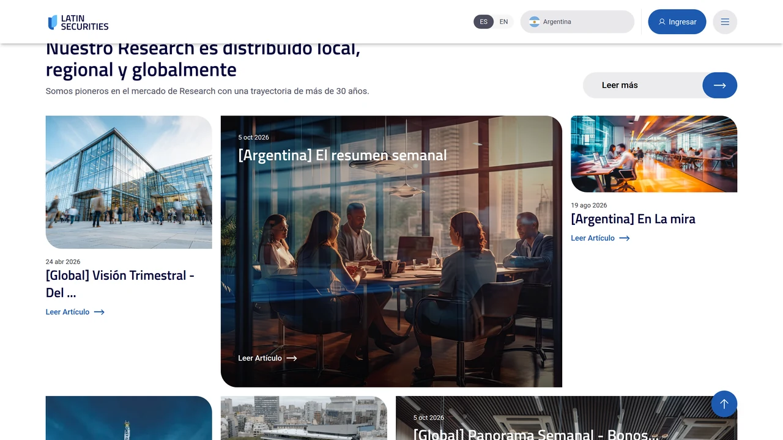
Task: Click arrow icon beside Visión Trimestral Leer Artículo
Action: pos(99,312)
